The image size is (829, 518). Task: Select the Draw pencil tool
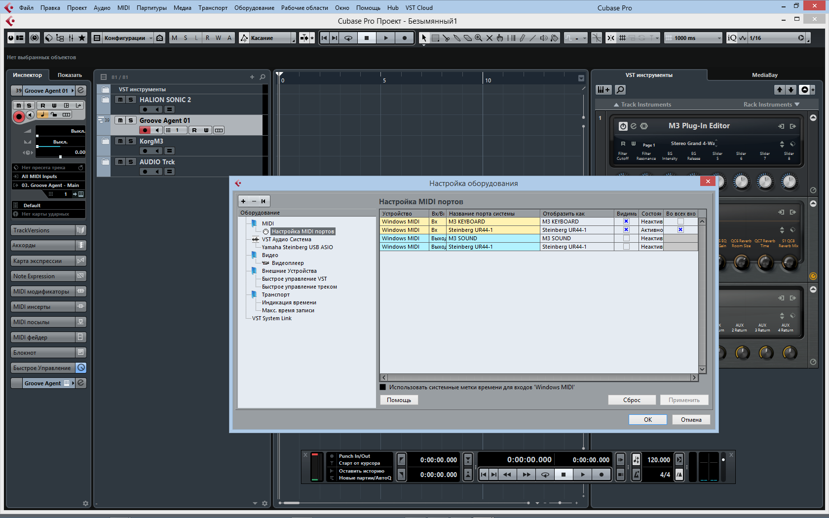(x=522, y=38)
